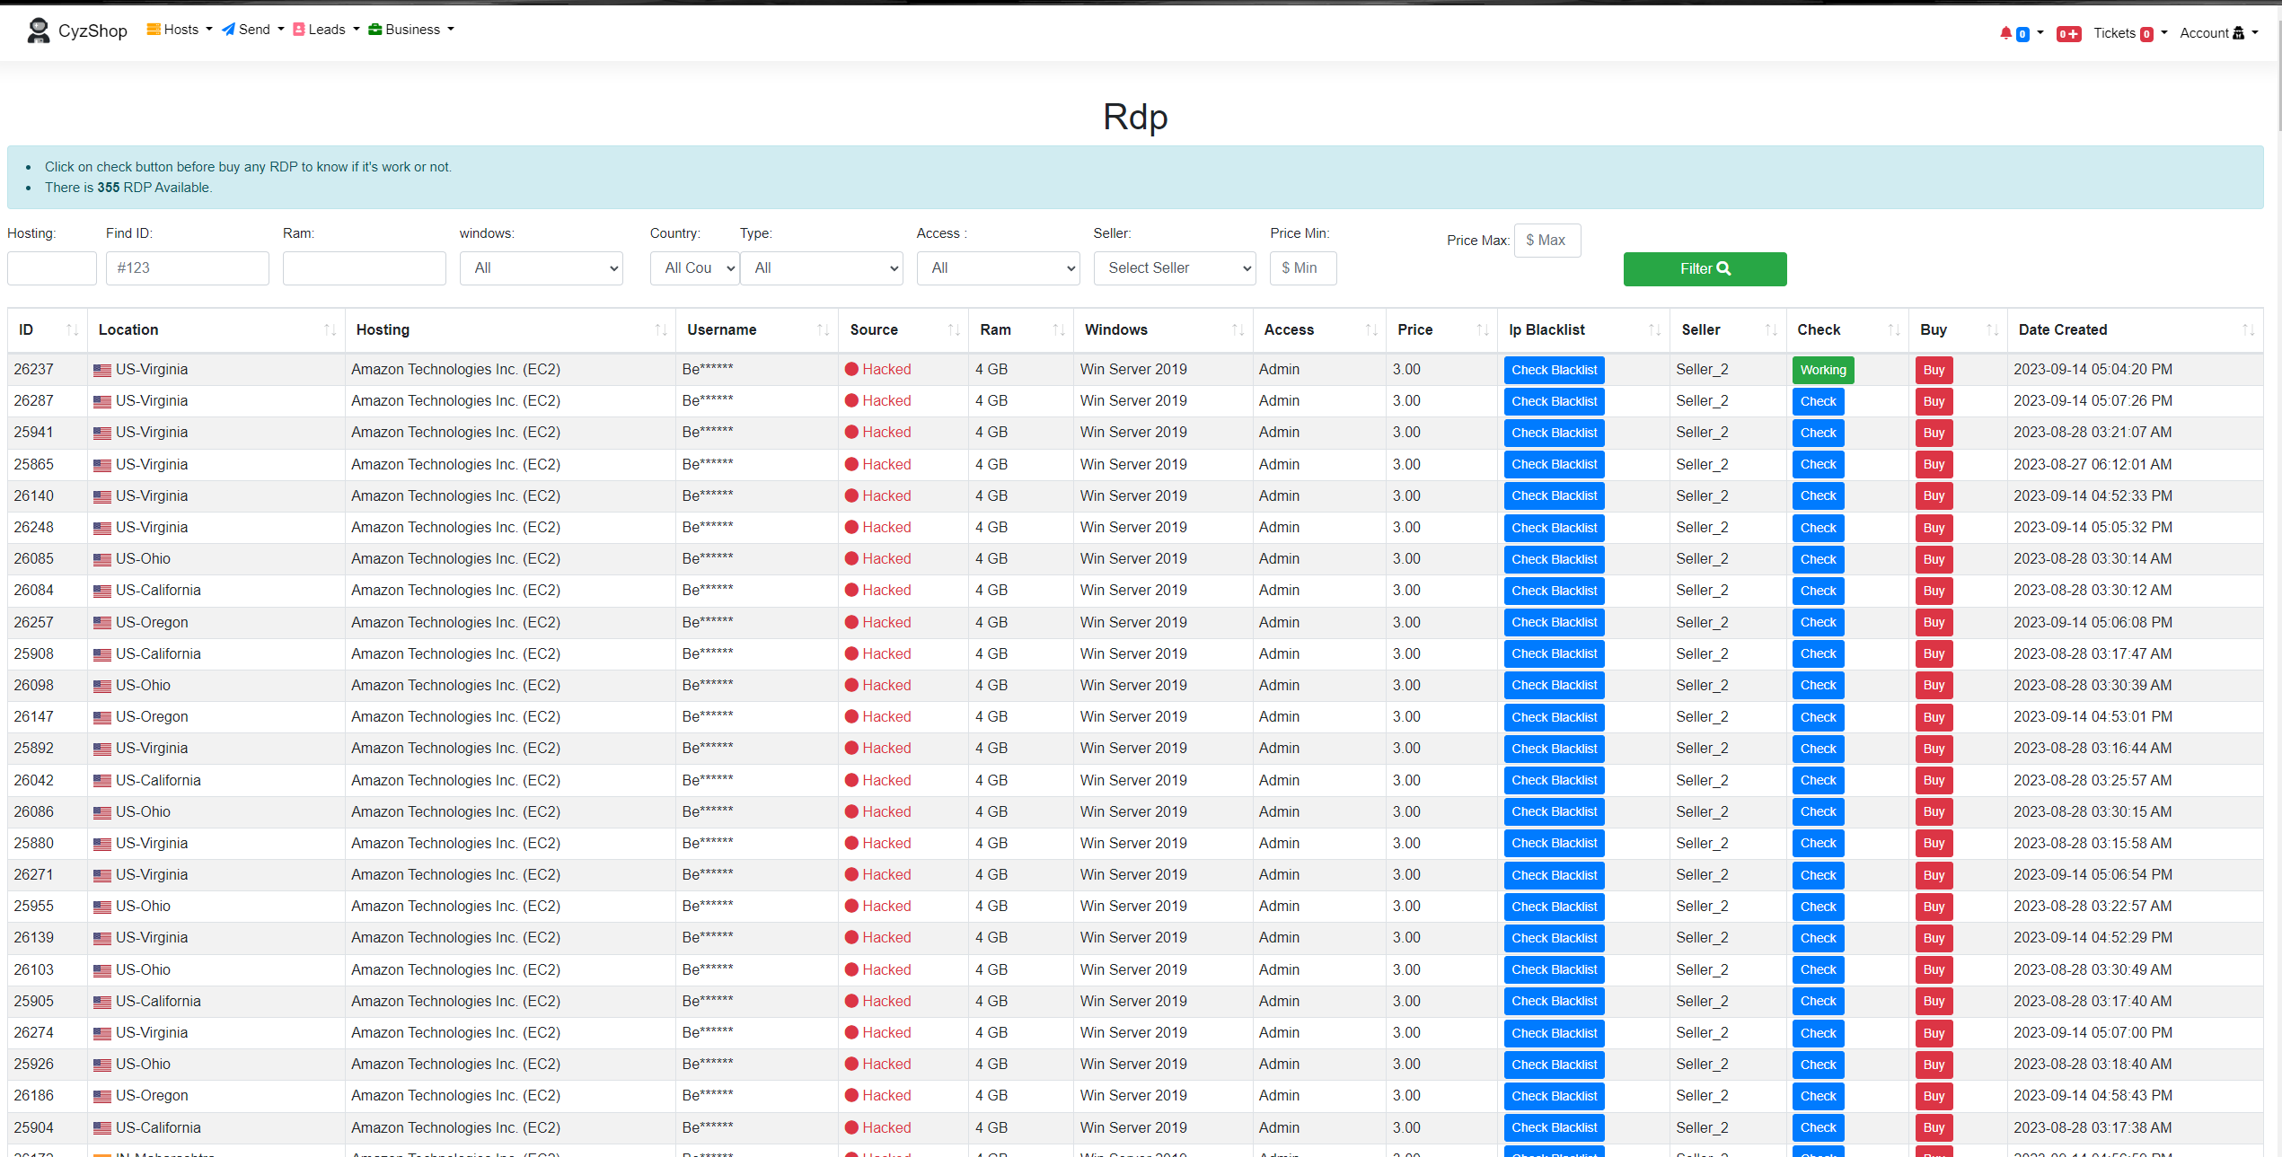Click the CyzShop avatar logo

tap(38, 30)
